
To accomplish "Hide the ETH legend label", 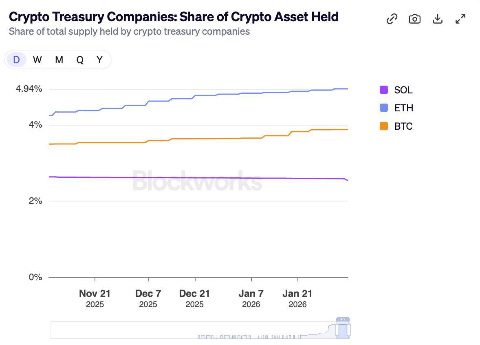I will click(404, 108).
